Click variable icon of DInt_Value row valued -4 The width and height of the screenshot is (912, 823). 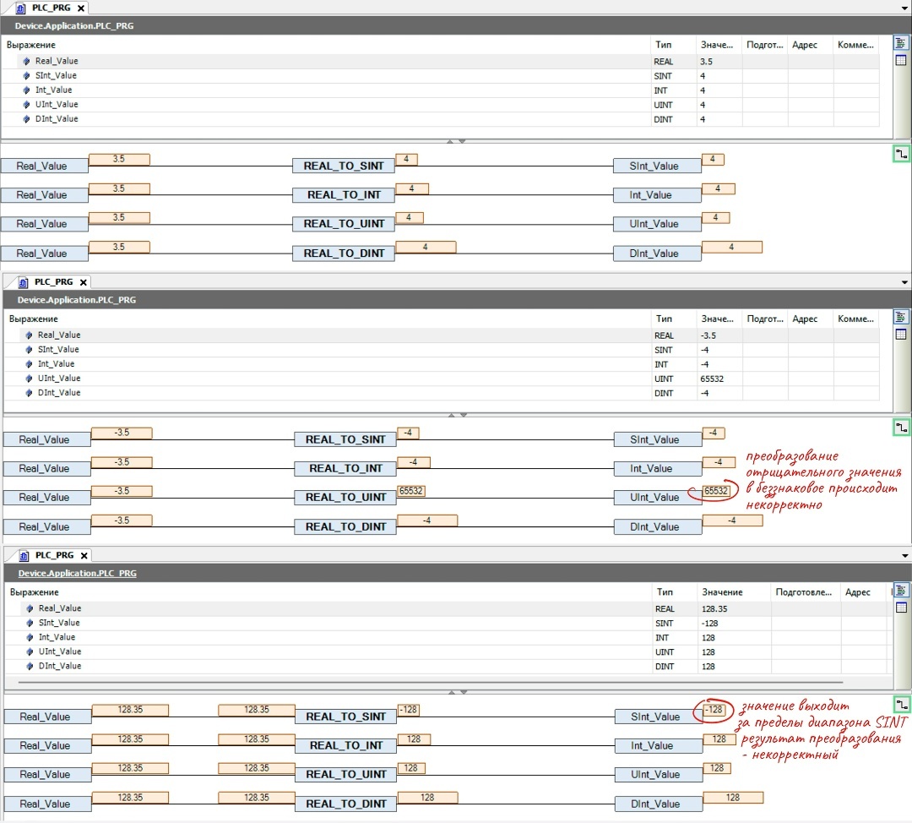click(x=29, y=393)
